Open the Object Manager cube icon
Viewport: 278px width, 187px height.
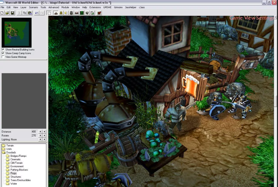click(87, 13)
